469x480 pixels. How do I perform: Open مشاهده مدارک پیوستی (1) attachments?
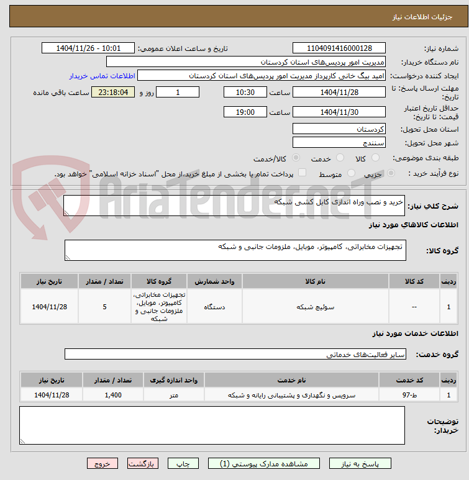click(x=264, y=463)
